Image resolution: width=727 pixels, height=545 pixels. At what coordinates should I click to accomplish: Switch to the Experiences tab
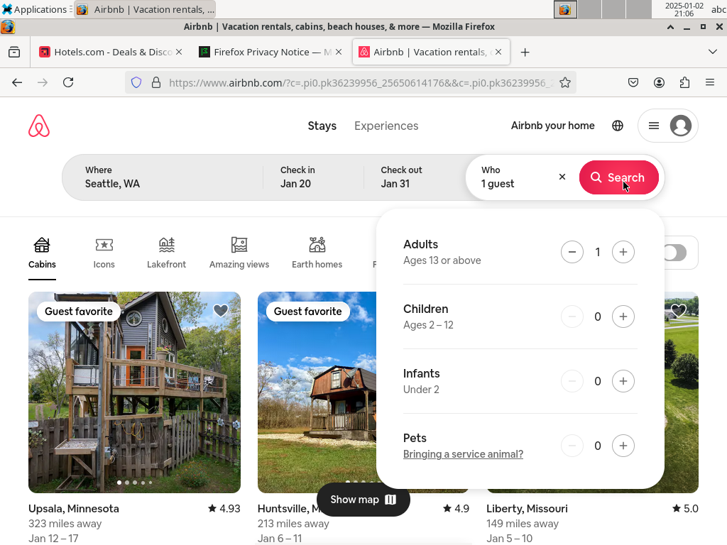tap(386, 126)
